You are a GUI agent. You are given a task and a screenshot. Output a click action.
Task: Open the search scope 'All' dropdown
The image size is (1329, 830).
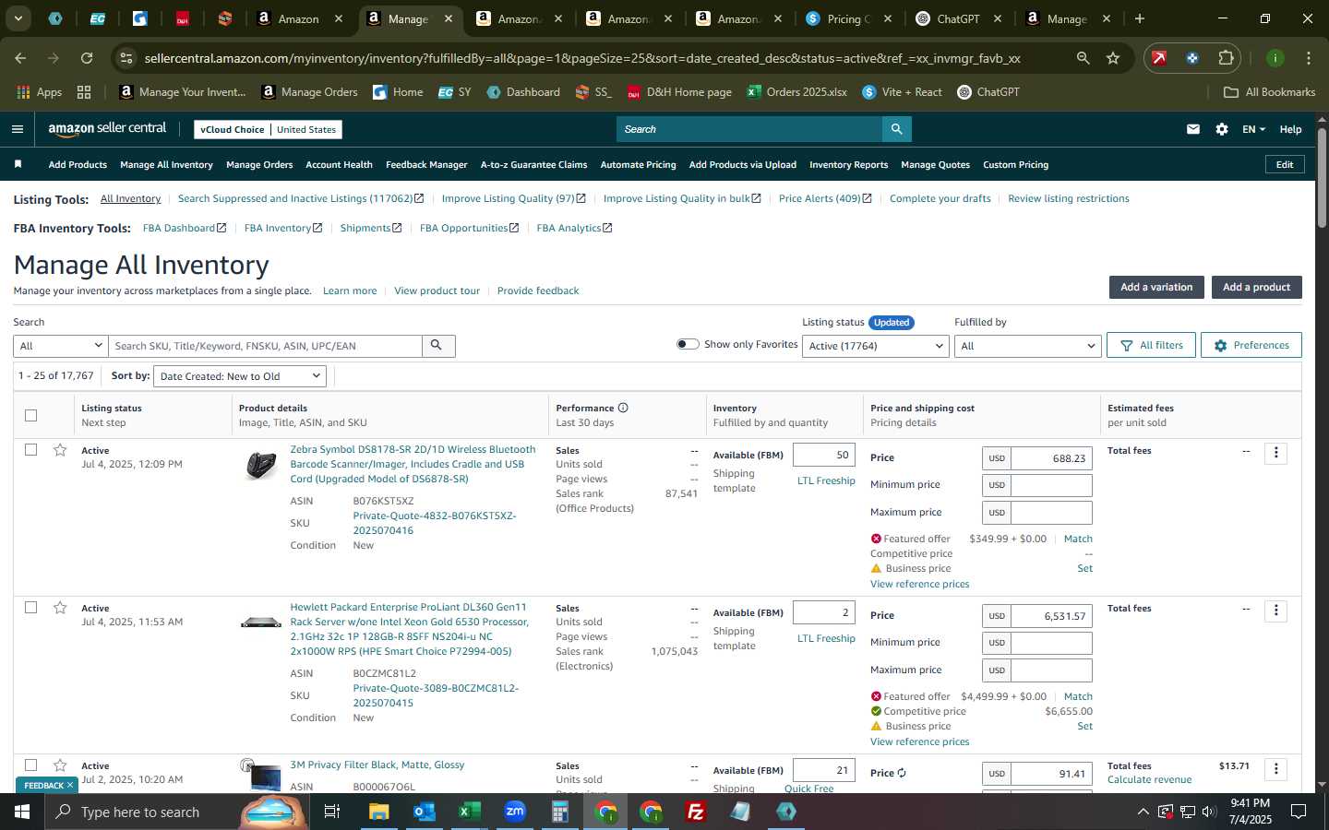(x=61, y=346)
